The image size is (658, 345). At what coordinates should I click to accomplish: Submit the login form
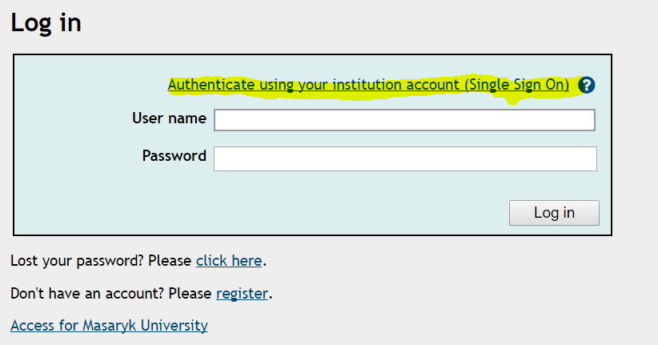tap(554, 213)
